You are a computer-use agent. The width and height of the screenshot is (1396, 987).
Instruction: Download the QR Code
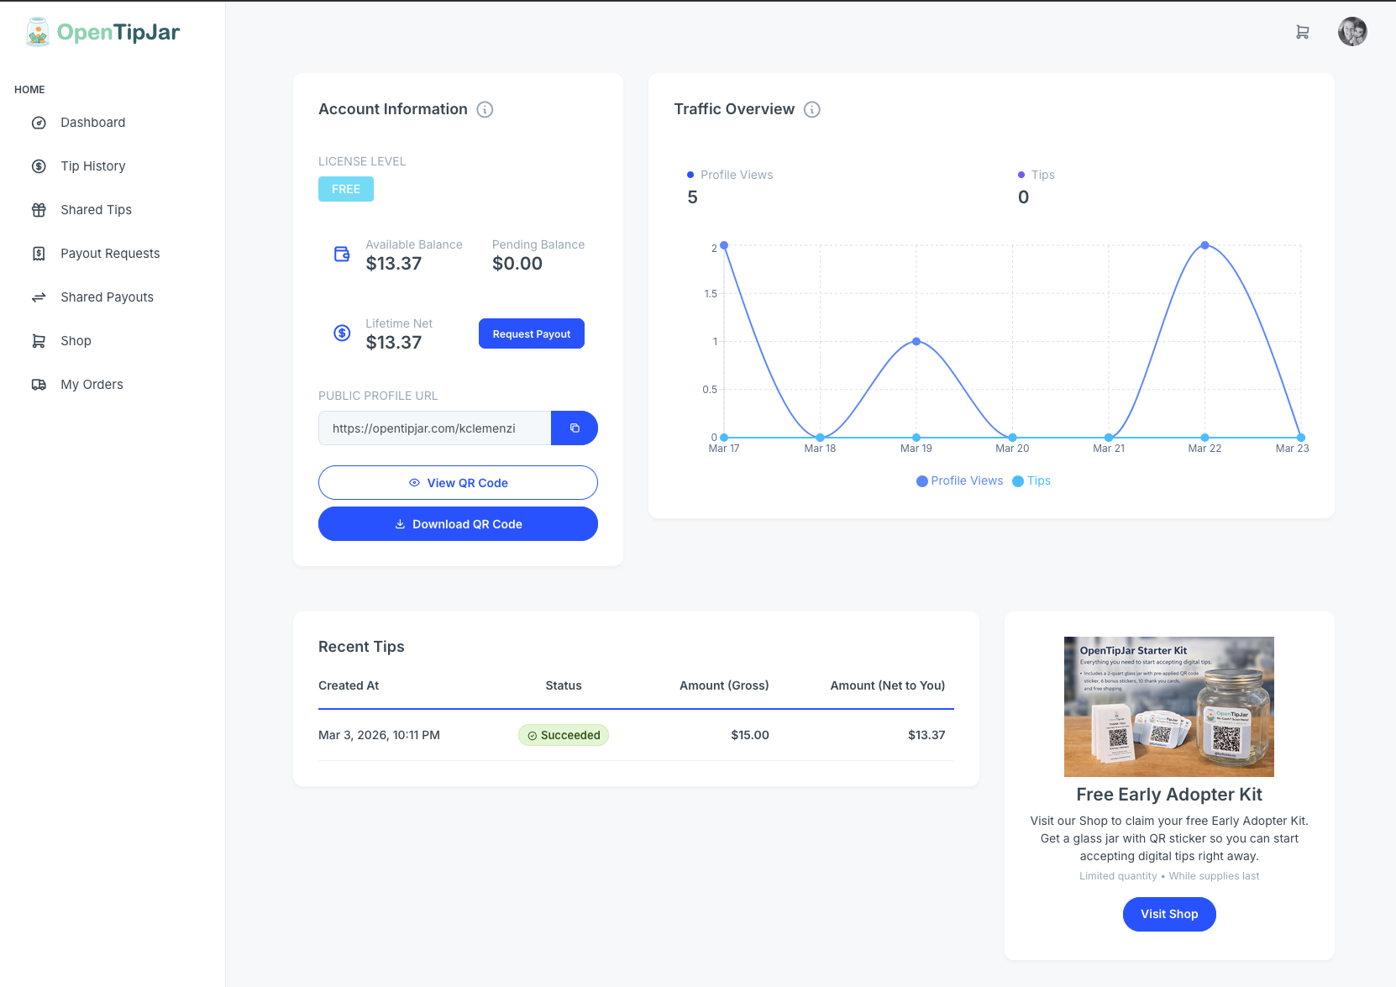pos(458,523)
